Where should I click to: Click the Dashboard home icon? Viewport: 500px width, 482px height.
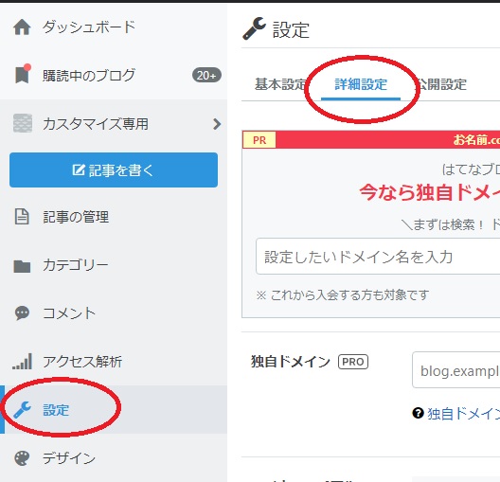pos(22,27)
